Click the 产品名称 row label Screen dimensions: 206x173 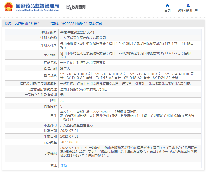[x=50, y=63]
